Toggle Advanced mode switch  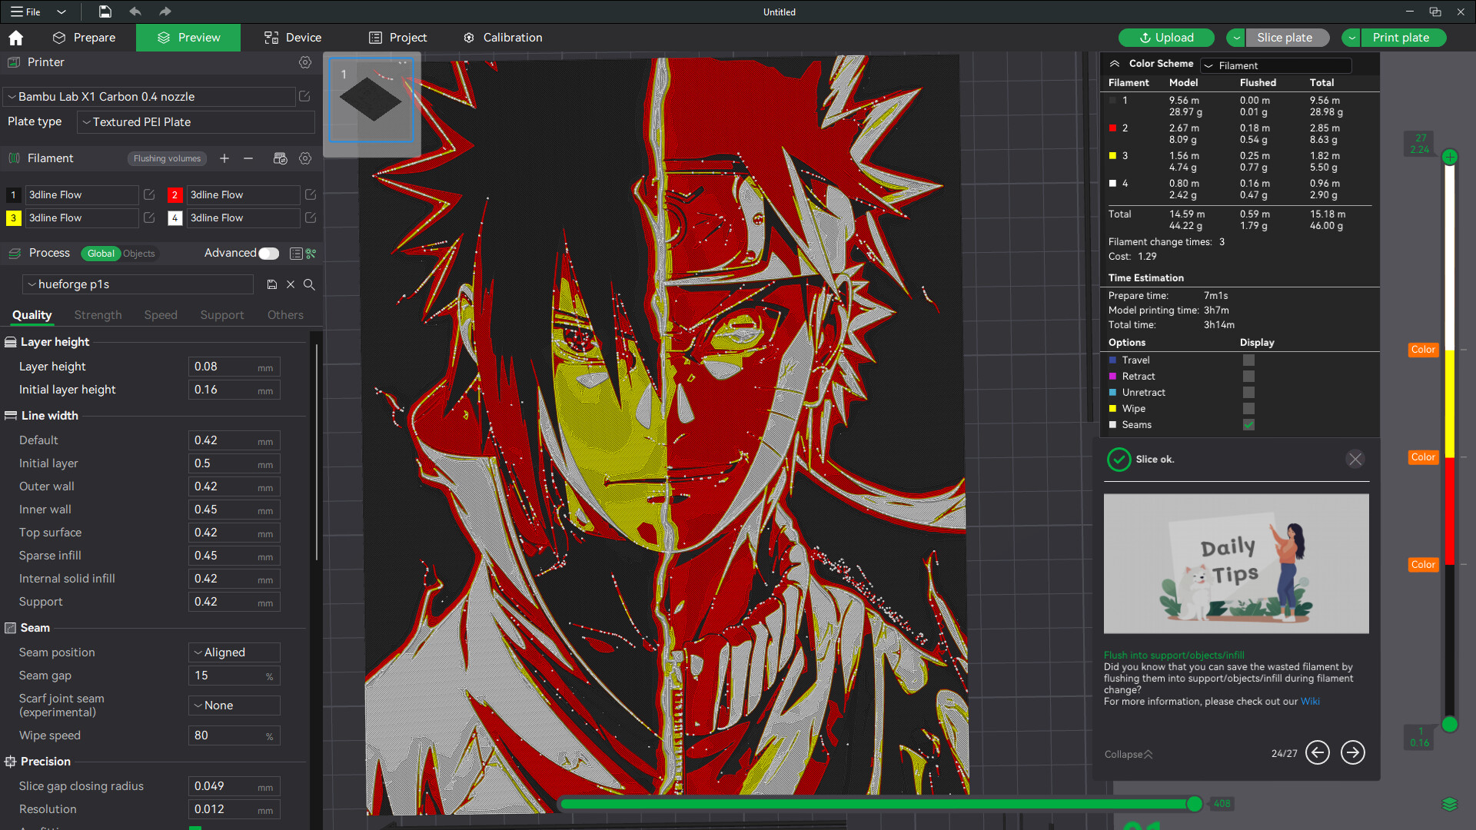269,253
